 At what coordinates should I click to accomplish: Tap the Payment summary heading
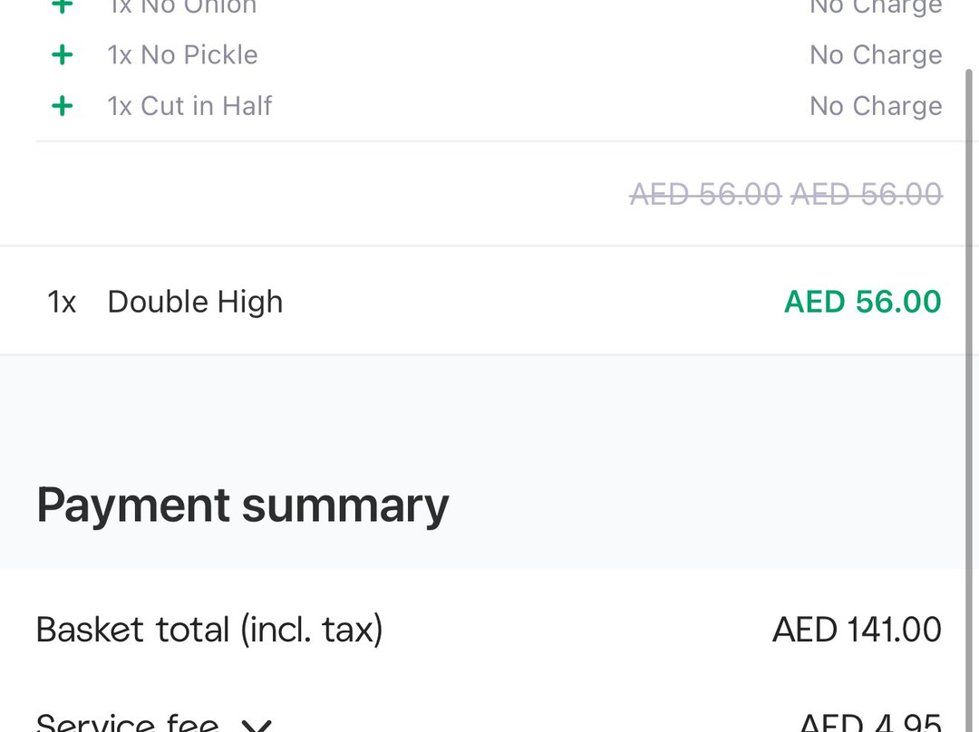coord(242,506)
